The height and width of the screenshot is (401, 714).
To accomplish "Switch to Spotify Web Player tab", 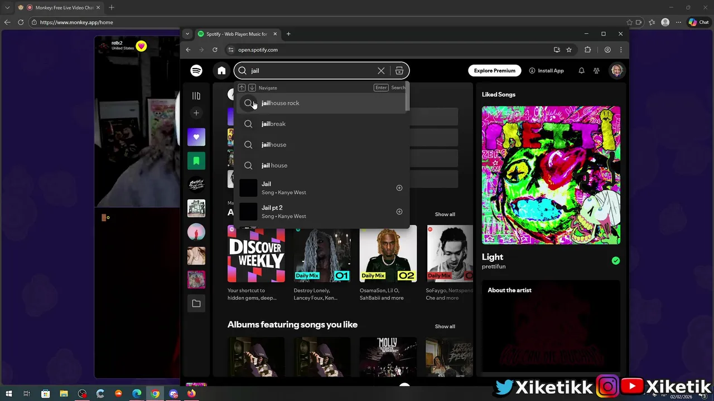I will coord(237,34).
